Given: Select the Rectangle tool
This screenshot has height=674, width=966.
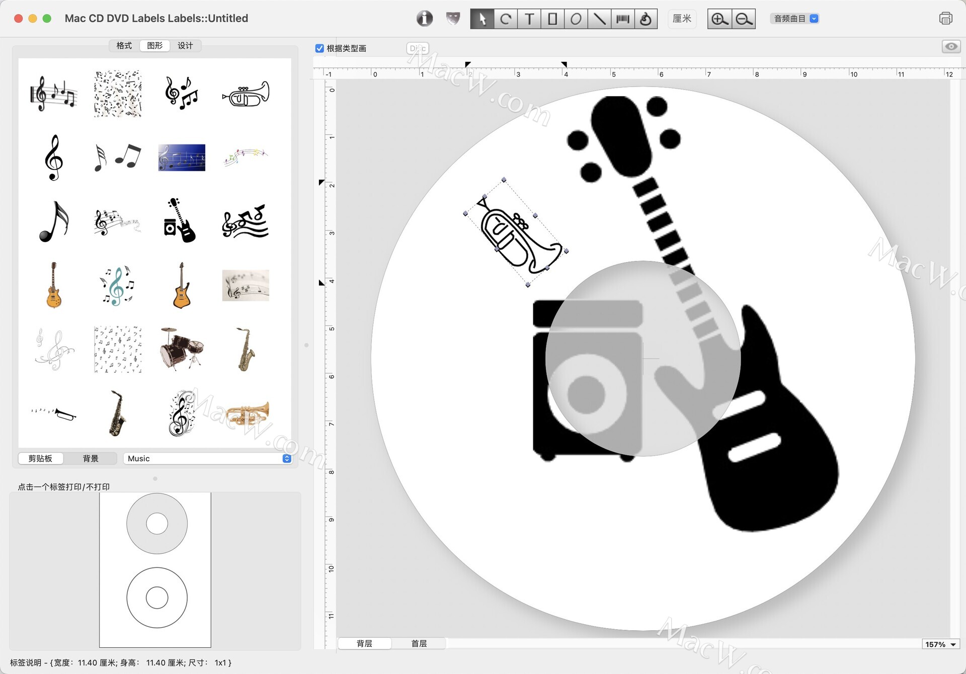Looking at the screenshot, I should click(x=552, y=19).
